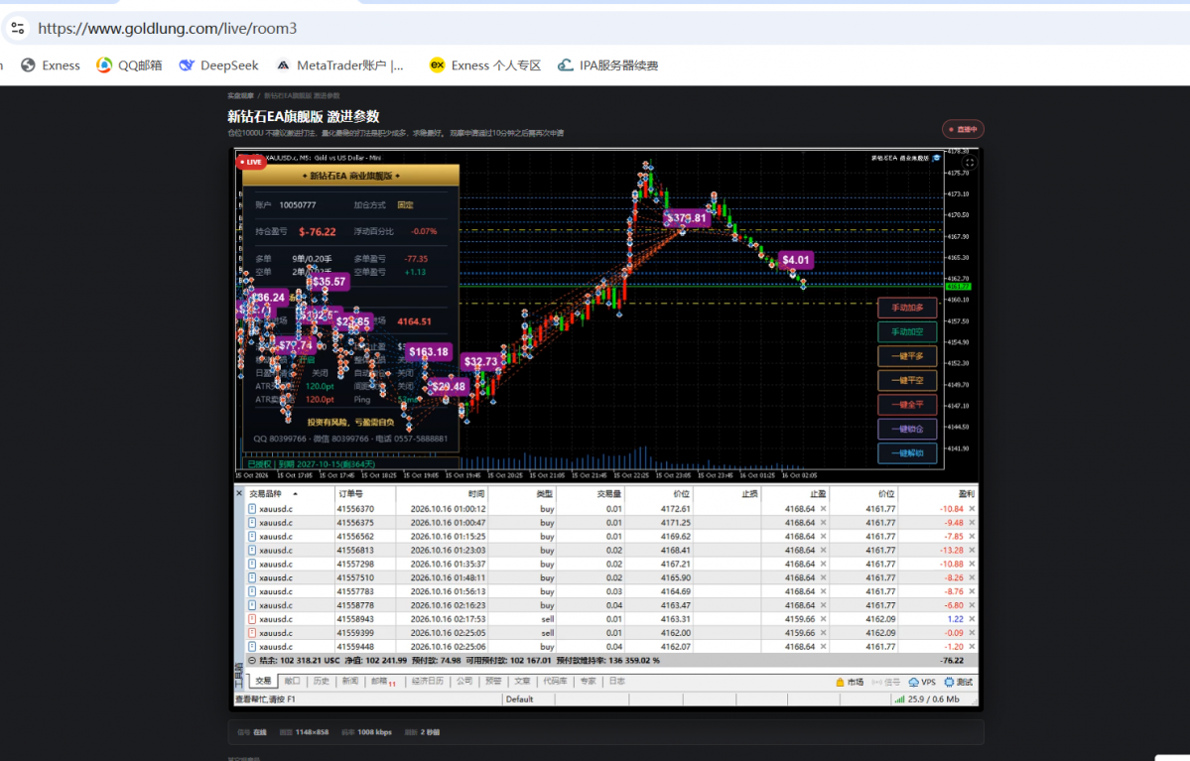
Task: Click the order time 2026.10.16 02:25:06
Action: pos(448,647)
